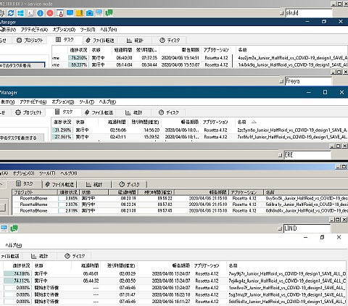Click small square button beside LIND field

tap(280, 228)
